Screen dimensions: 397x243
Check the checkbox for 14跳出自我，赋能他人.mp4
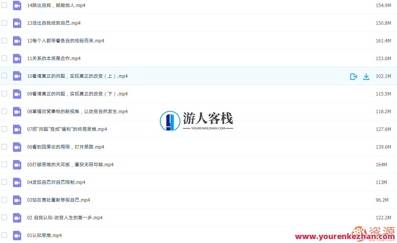[4, 5]
